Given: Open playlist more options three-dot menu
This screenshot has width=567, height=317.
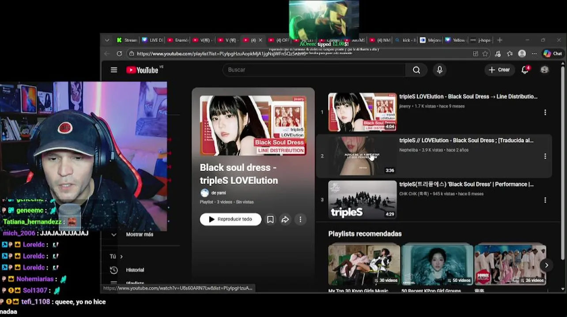Looking at the screenshot, I should (300, 219).
